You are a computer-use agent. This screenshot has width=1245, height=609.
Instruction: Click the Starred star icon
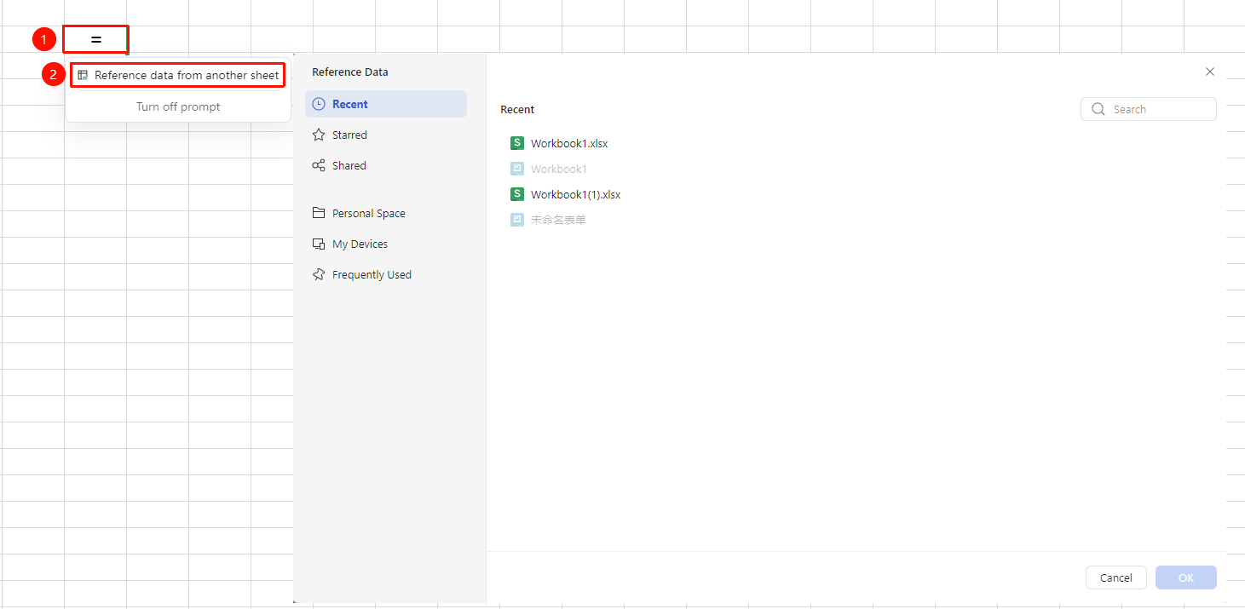(x=319, y=135)
